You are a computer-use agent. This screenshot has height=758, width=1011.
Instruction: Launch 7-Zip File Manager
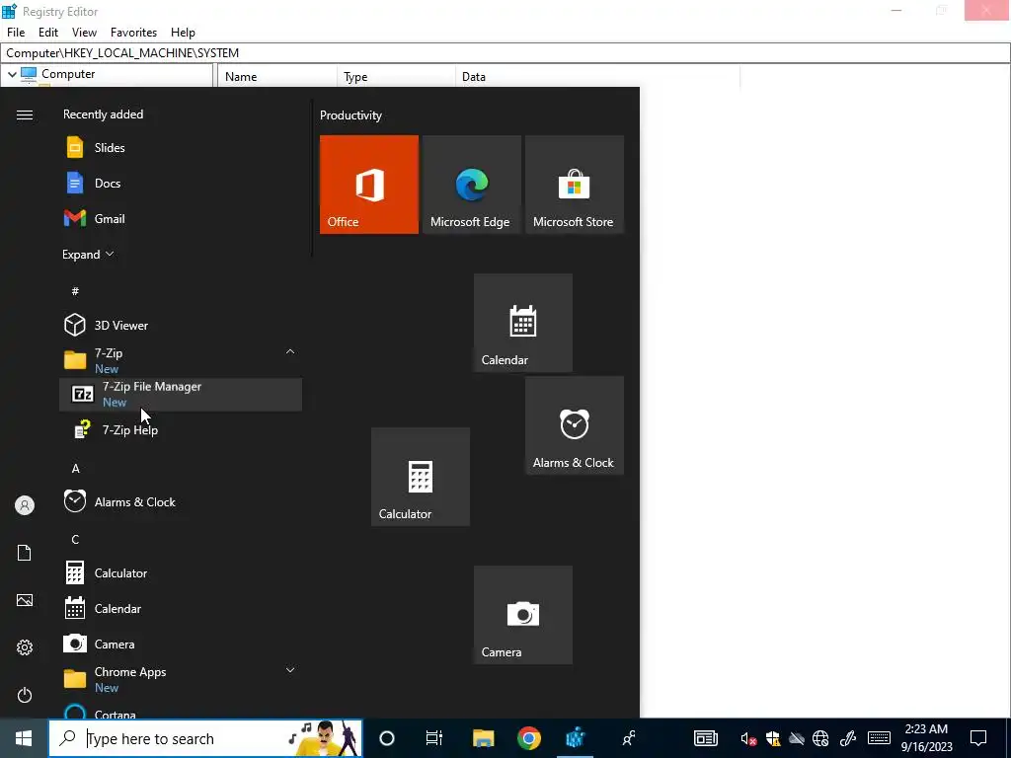181,394
